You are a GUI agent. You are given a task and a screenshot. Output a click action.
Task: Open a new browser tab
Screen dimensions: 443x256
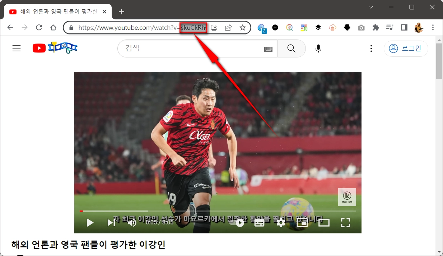point(121,11)
